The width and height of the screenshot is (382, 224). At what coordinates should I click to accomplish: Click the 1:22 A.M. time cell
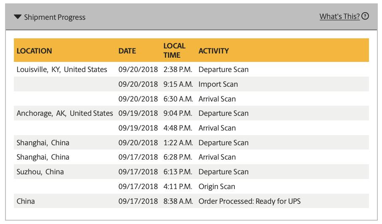[x=178, y=143]
